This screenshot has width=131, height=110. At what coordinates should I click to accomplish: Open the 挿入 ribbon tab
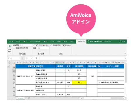tap(25, 42)
